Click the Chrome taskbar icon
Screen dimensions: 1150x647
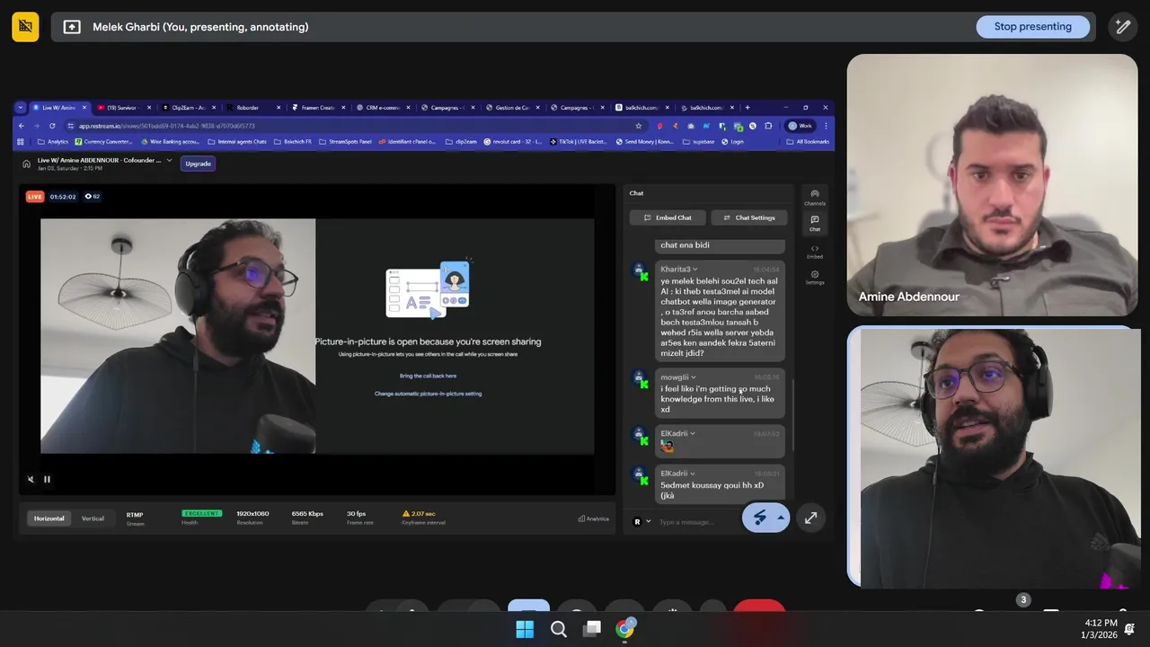[x=624, y=629]
